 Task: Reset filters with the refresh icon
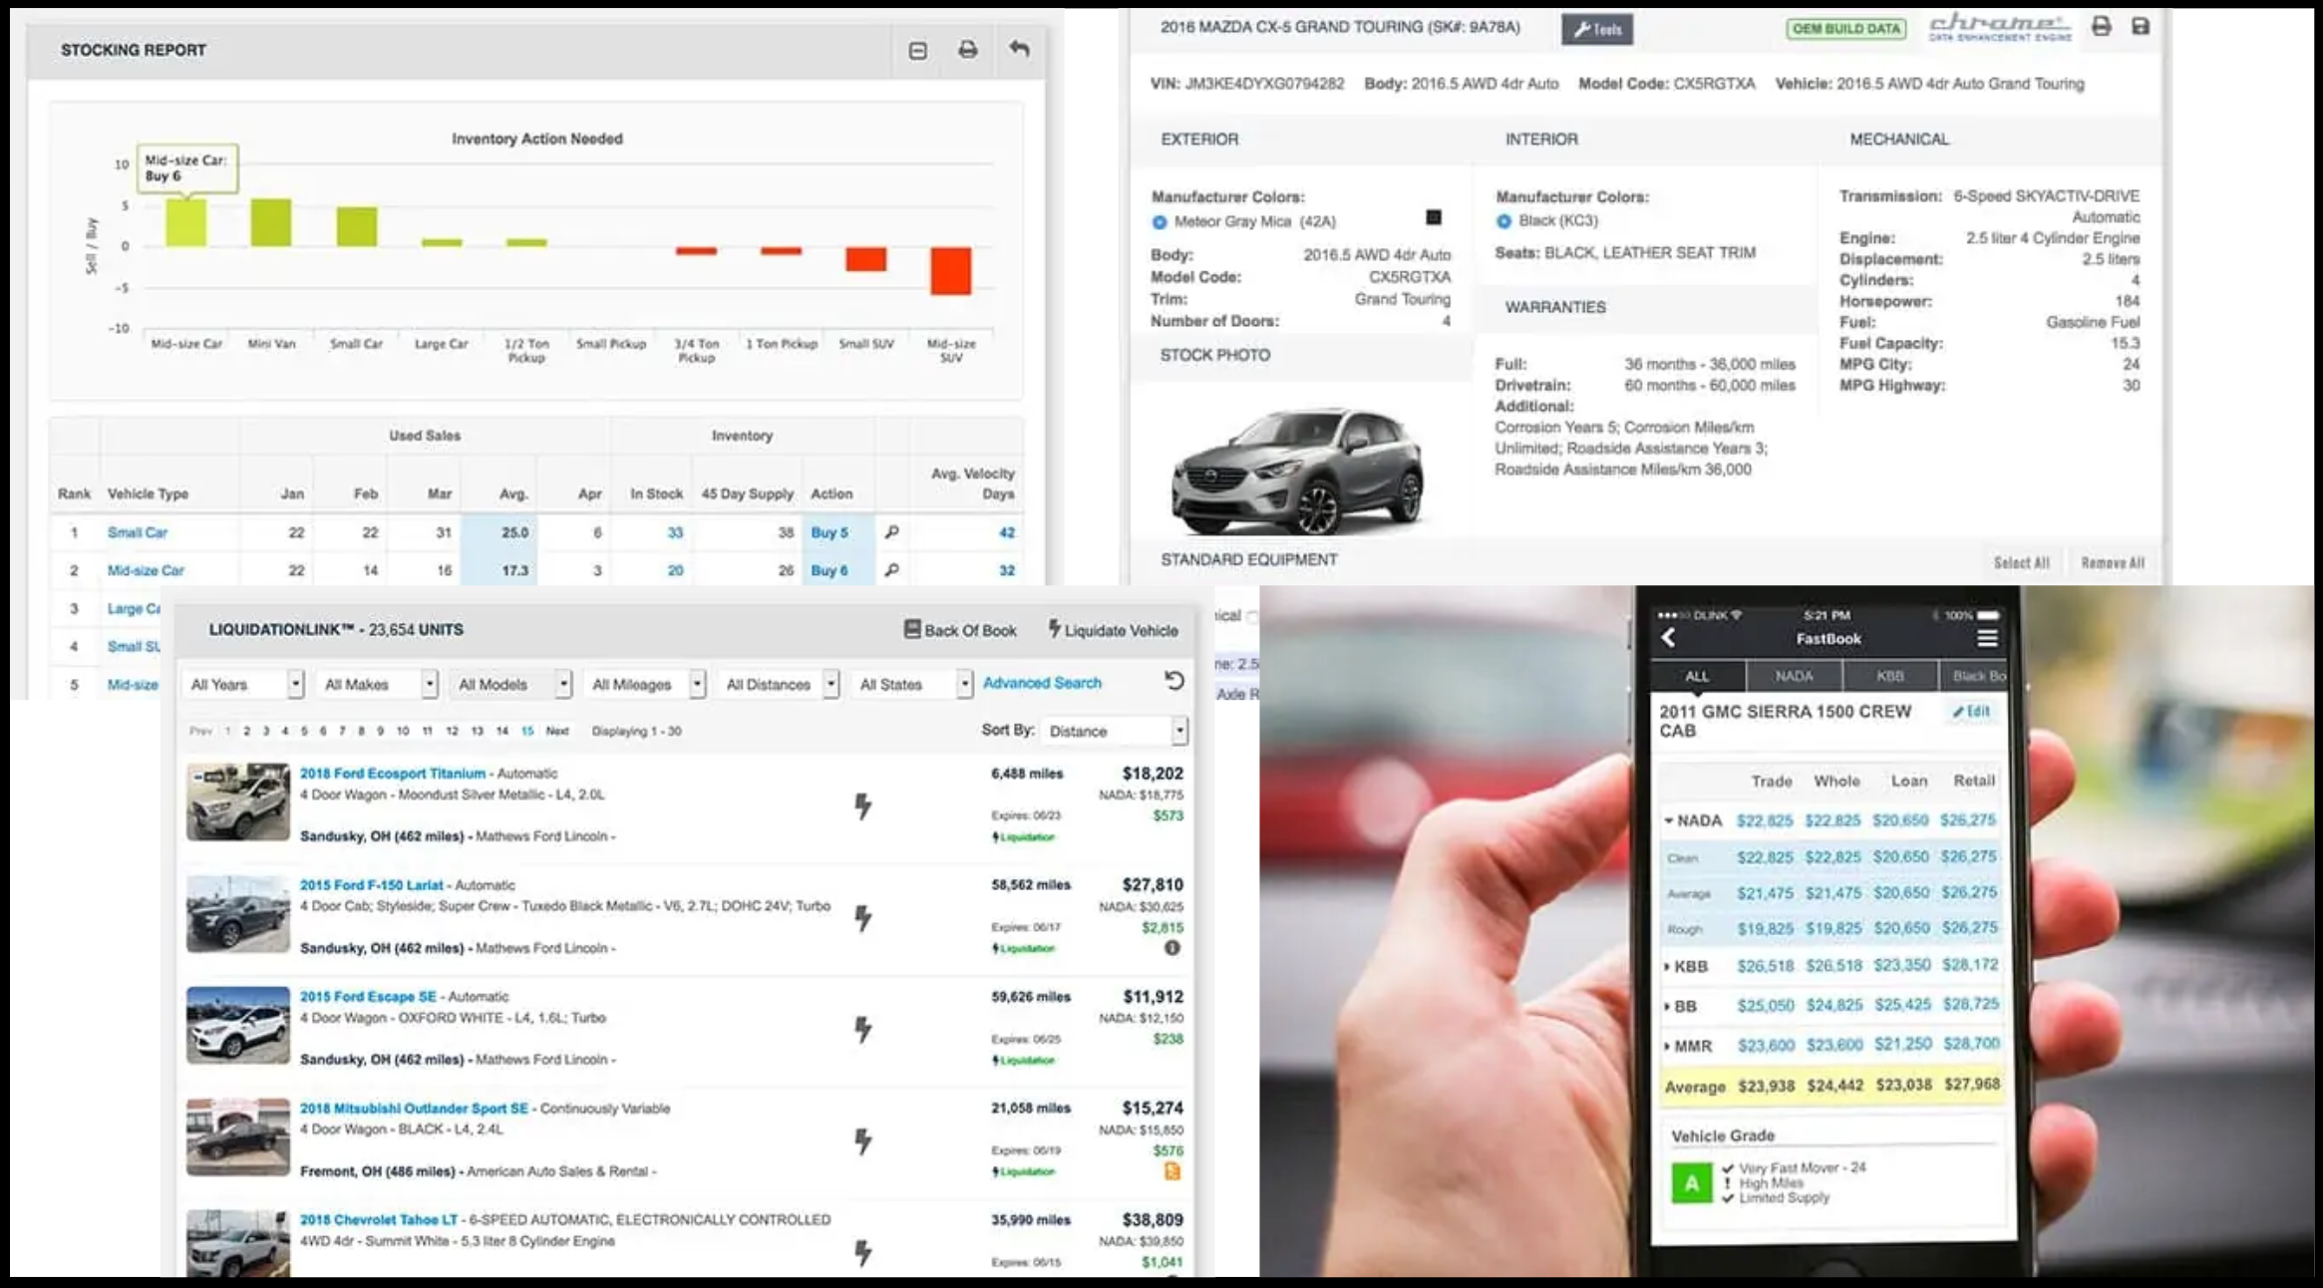coord(1173,681)
